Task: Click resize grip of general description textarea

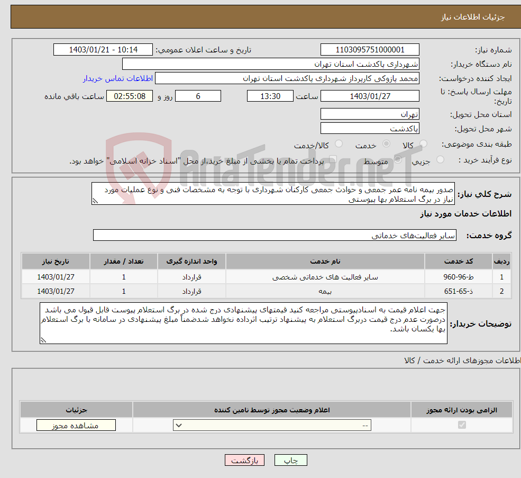Action: coord(95,201)
